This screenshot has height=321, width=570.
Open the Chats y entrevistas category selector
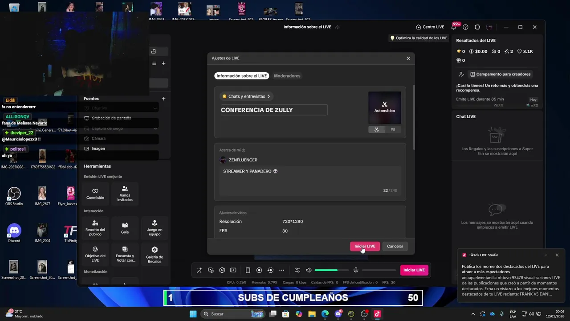tap(246, 96)
